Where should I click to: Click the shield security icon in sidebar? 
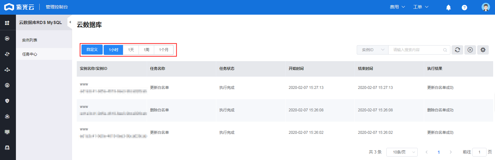click(7, 101)
